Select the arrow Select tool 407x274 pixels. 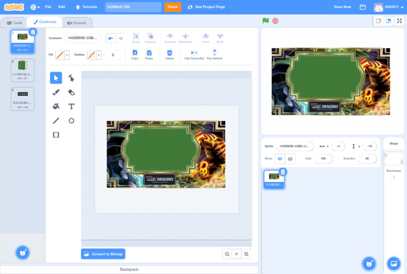click(x=56, y=78)
